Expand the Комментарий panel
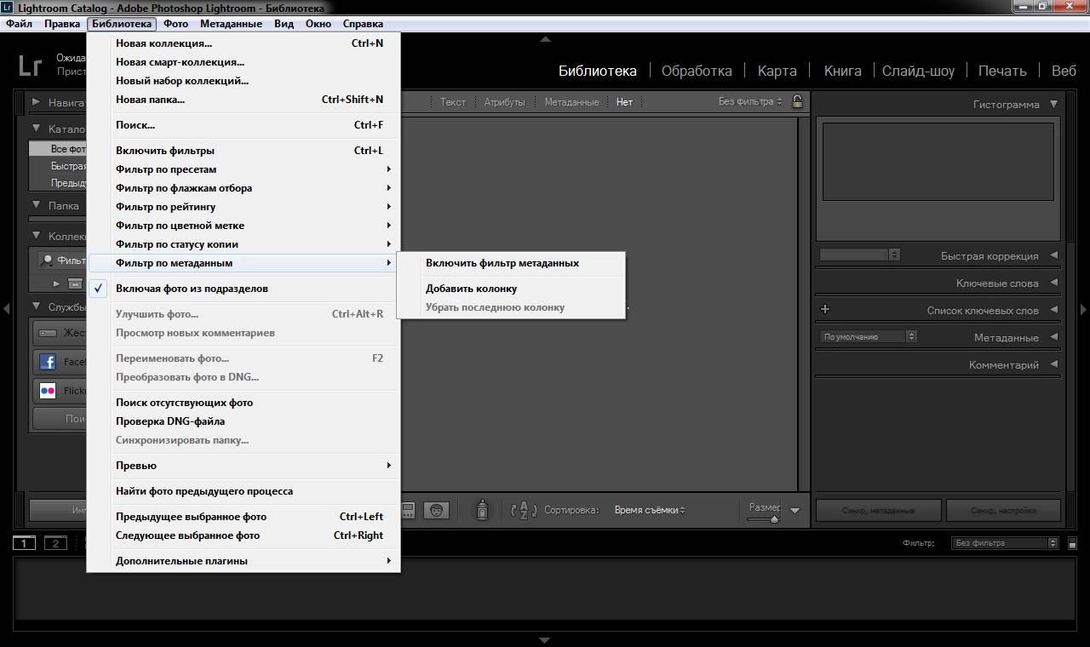The image size is (1090, 647). point(1053,364)
